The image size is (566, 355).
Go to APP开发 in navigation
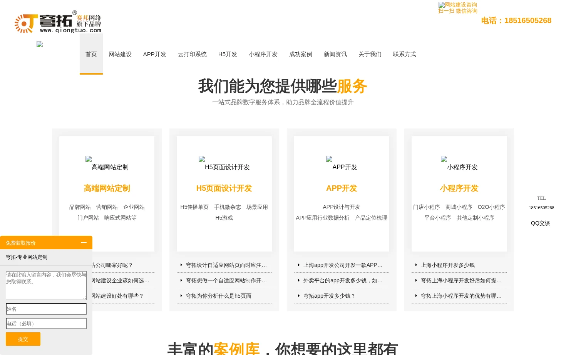[155, 54]
